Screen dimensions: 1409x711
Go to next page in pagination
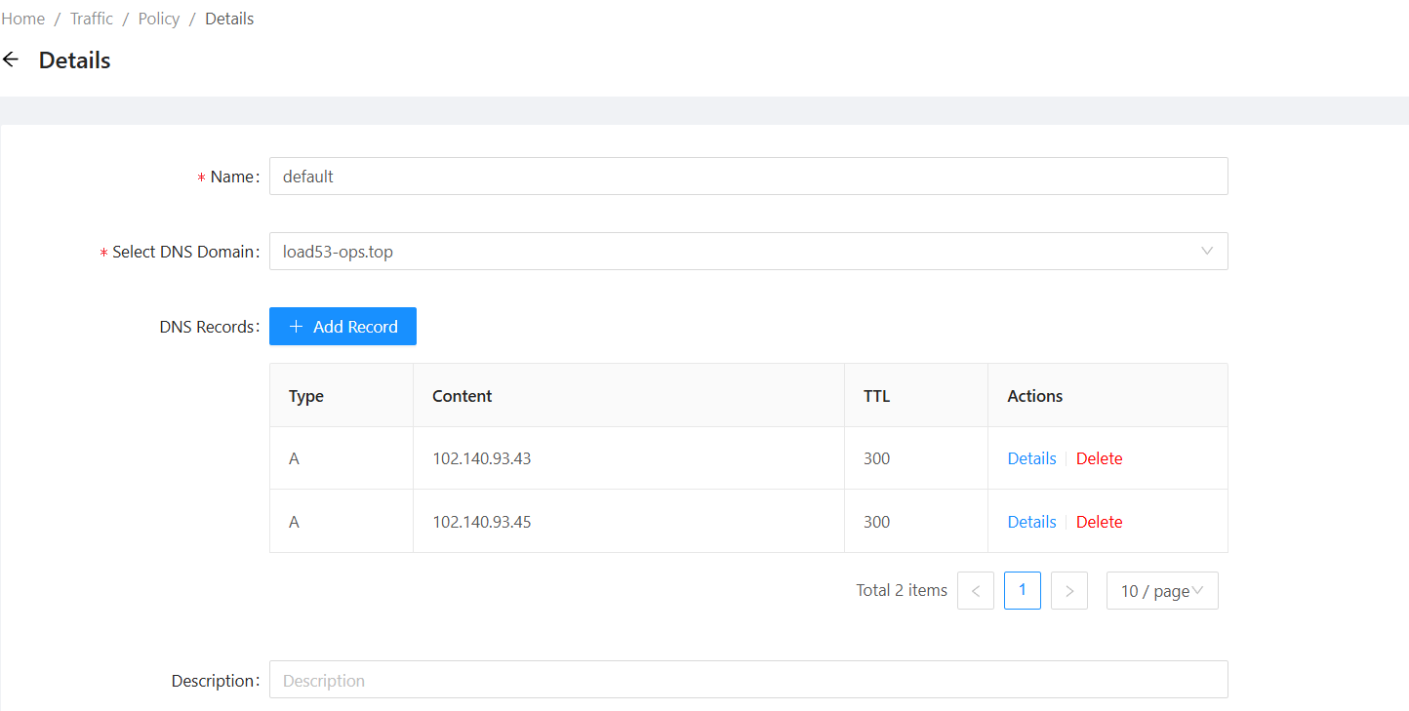tap(1068, 591)
